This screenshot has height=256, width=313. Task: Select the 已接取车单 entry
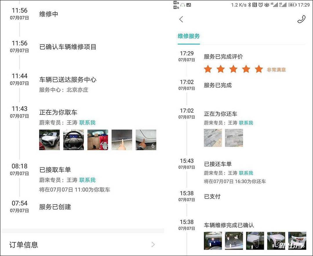(55, 170)
